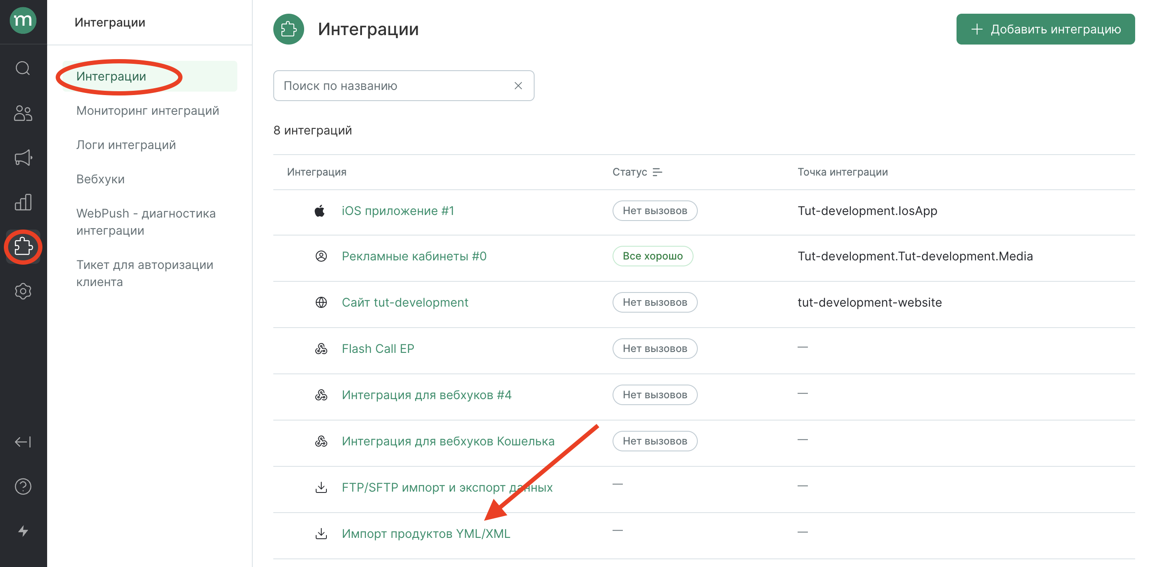1154x567 pixels.
Task: Sort by status using the Статус filter icon
Action: point(657,172)
